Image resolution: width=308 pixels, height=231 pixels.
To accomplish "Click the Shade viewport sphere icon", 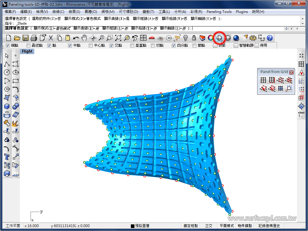I will [x=219, y=38].
